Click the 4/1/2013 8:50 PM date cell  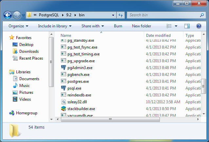[x=161, y=109]
